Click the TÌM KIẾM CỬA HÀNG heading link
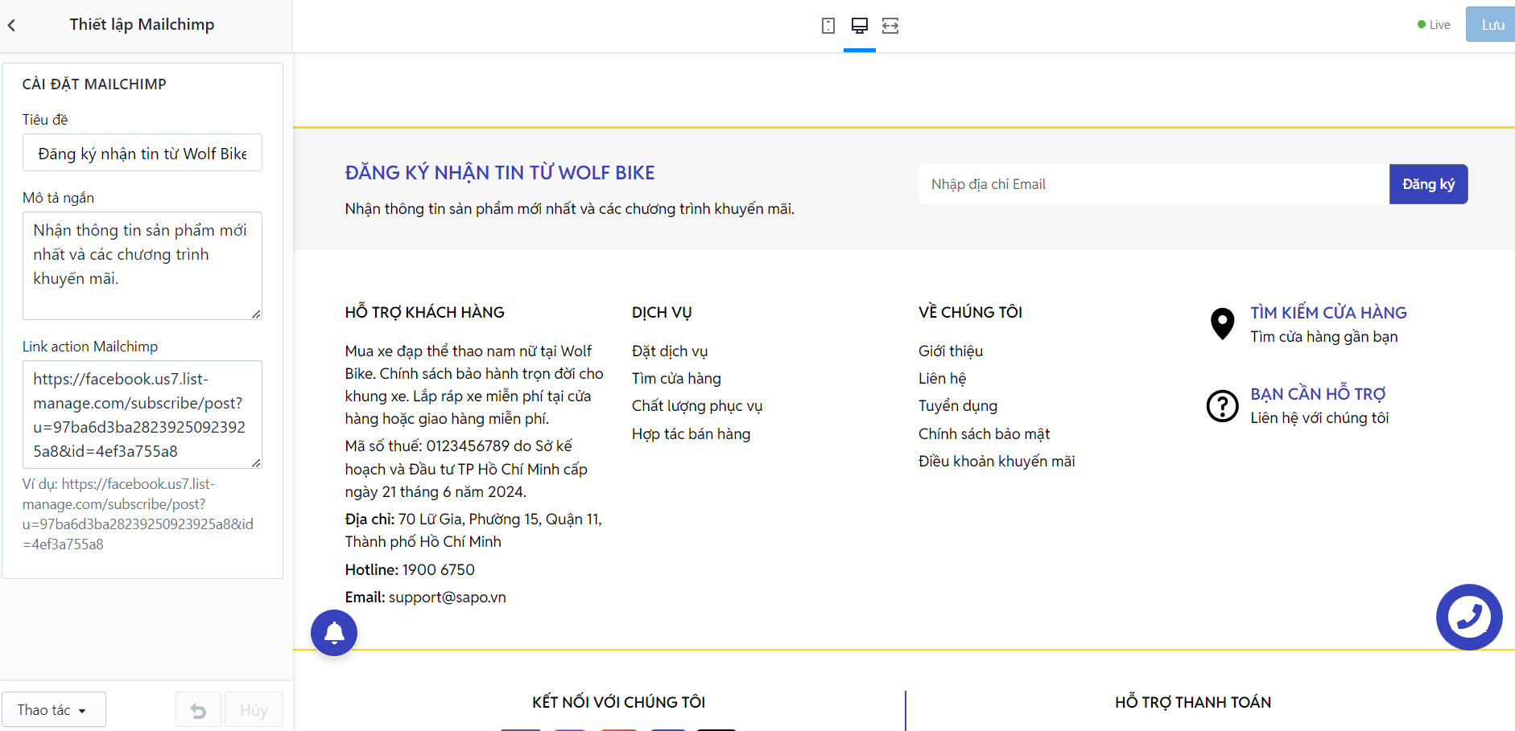 tap(1328, 313)
